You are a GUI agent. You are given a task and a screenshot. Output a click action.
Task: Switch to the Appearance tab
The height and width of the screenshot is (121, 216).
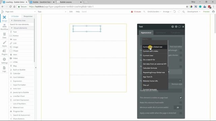[x=146, y=33]
